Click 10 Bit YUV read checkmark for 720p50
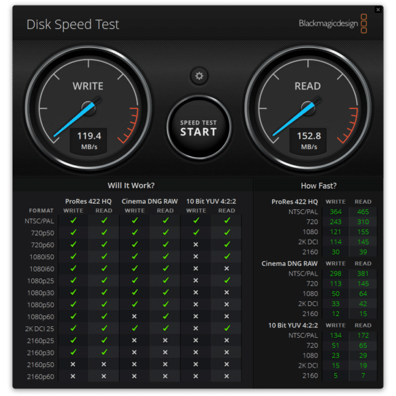396x396 pixels. (227, 232)
